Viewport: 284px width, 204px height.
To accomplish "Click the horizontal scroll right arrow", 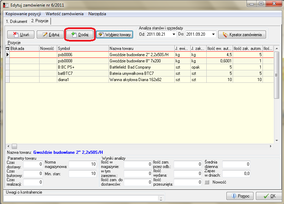I will [x=270, y=146].
